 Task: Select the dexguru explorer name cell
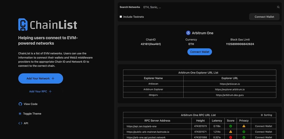click(x=153, y=95)
